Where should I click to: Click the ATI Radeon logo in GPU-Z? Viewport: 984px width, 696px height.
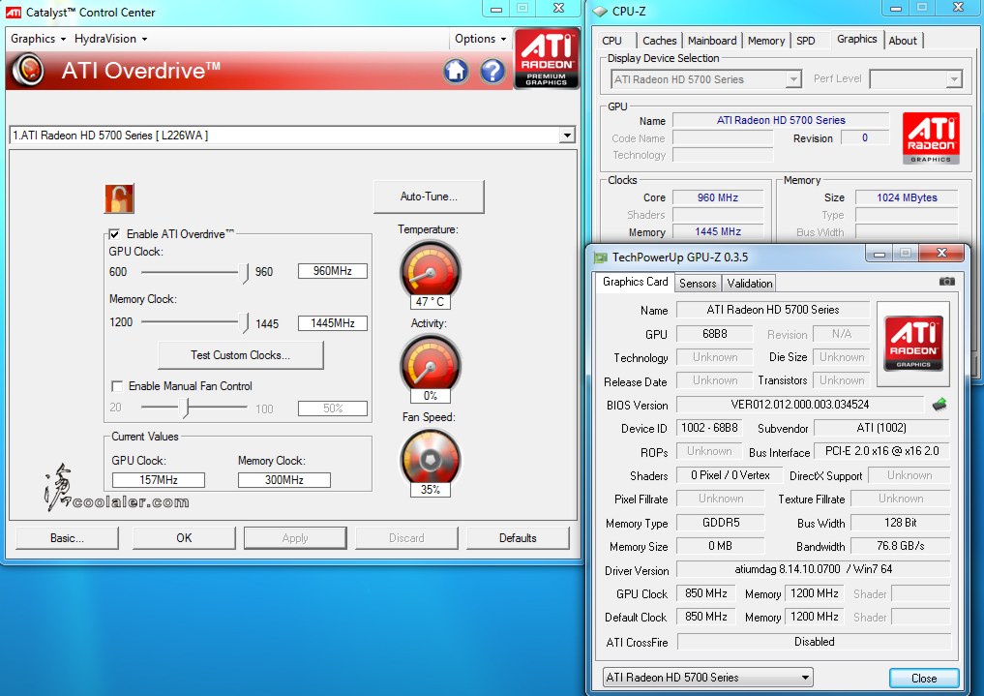913,344
